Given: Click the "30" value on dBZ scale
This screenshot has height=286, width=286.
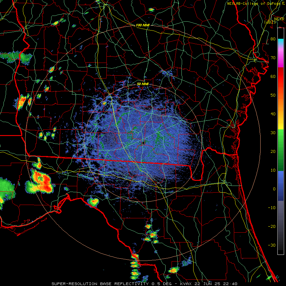Looking at the screenshot, I should [x=273, y=133].
